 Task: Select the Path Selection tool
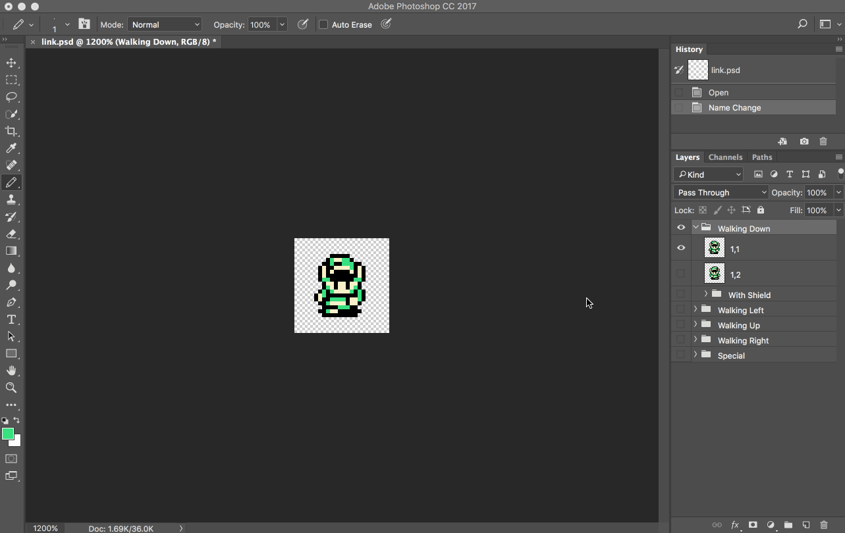coord(11,337)
